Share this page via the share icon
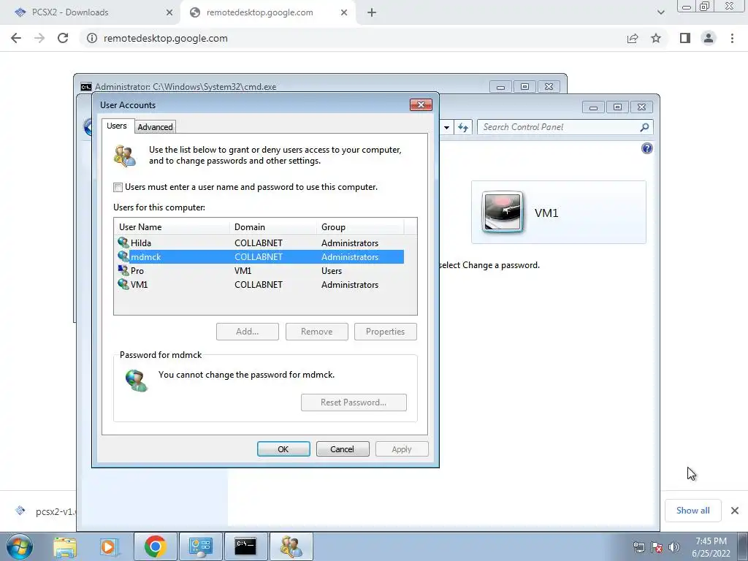This screenshot has width=748, height=561. pyautogui.click(x=633, y=38)
